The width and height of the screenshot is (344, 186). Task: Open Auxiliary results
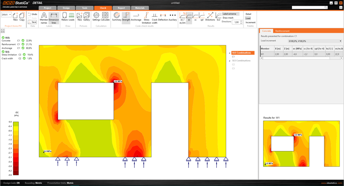click(x=173, y=16)
